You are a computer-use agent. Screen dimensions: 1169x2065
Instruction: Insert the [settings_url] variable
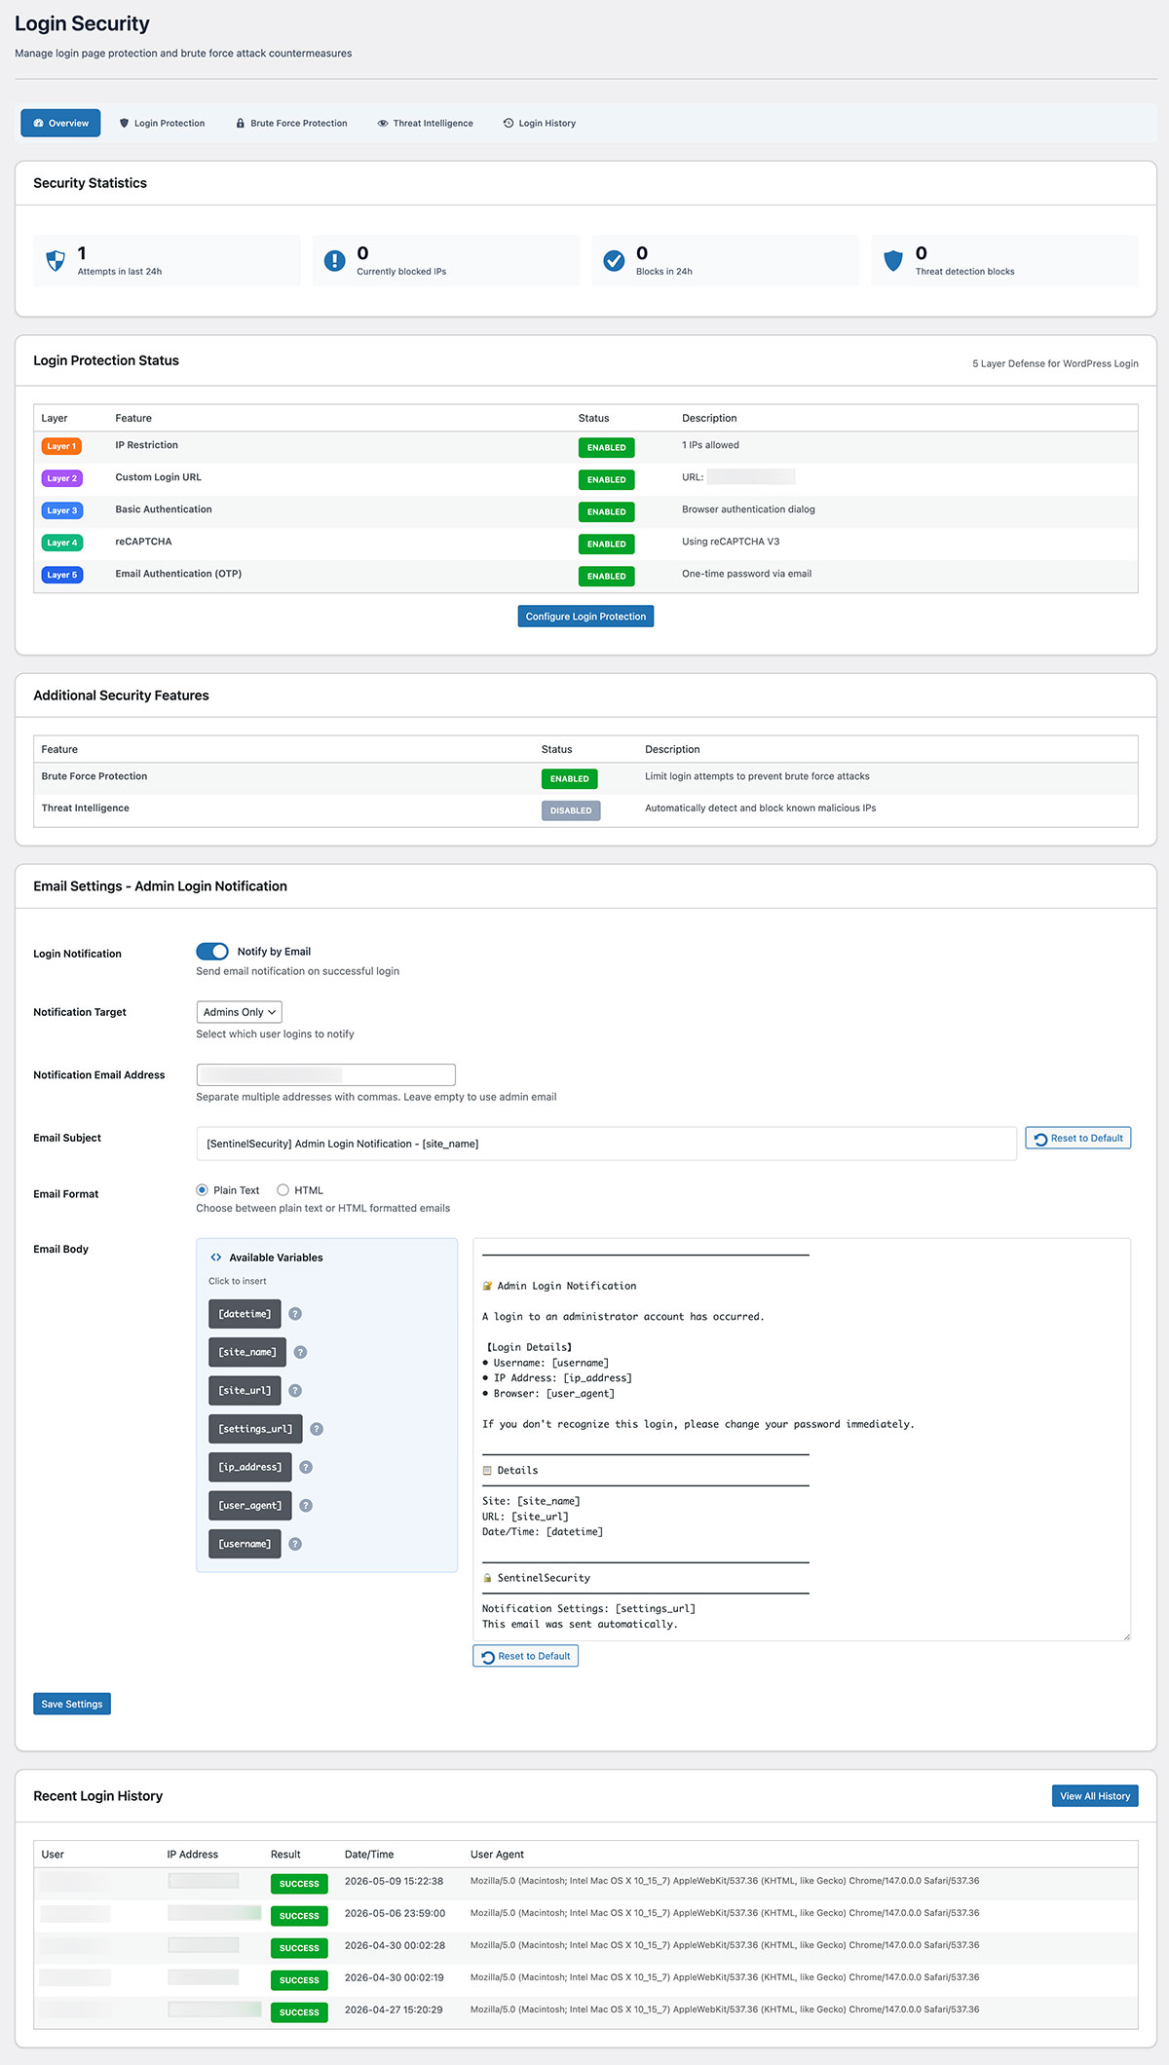(x=255, y=1429)
